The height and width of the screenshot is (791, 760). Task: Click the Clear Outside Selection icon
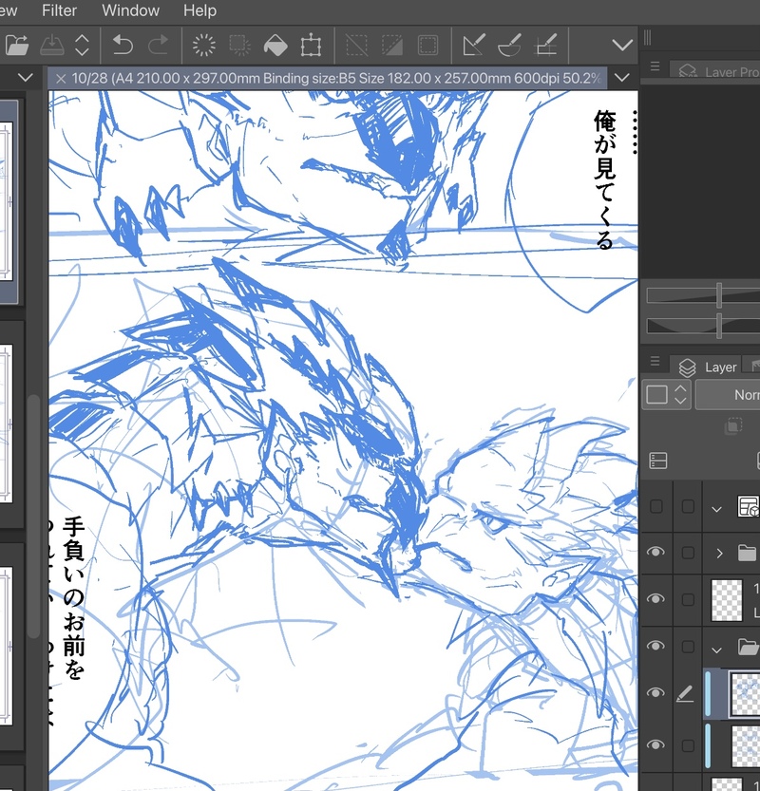[x=239, y=46]
